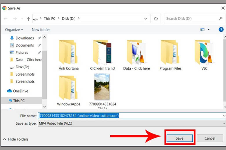Screen dimensions: 226x150
Task: Click Pictures pin icon
Action: click(39, 52)
